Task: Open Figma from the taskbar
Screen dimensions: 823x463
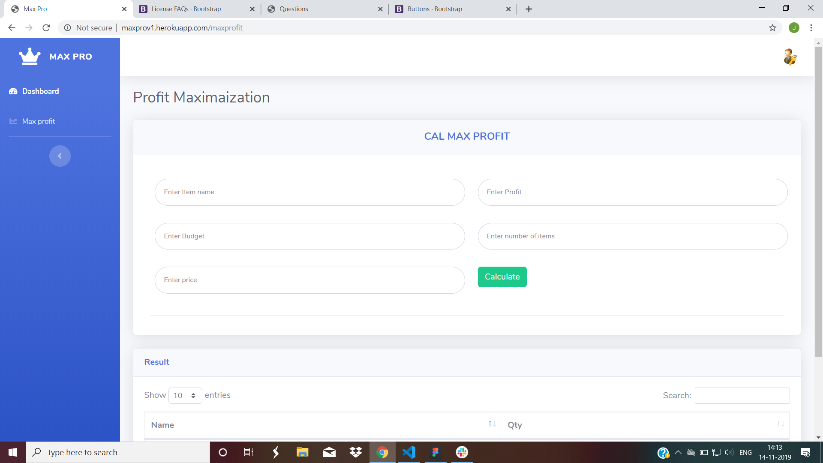Action: pos(435,452)
